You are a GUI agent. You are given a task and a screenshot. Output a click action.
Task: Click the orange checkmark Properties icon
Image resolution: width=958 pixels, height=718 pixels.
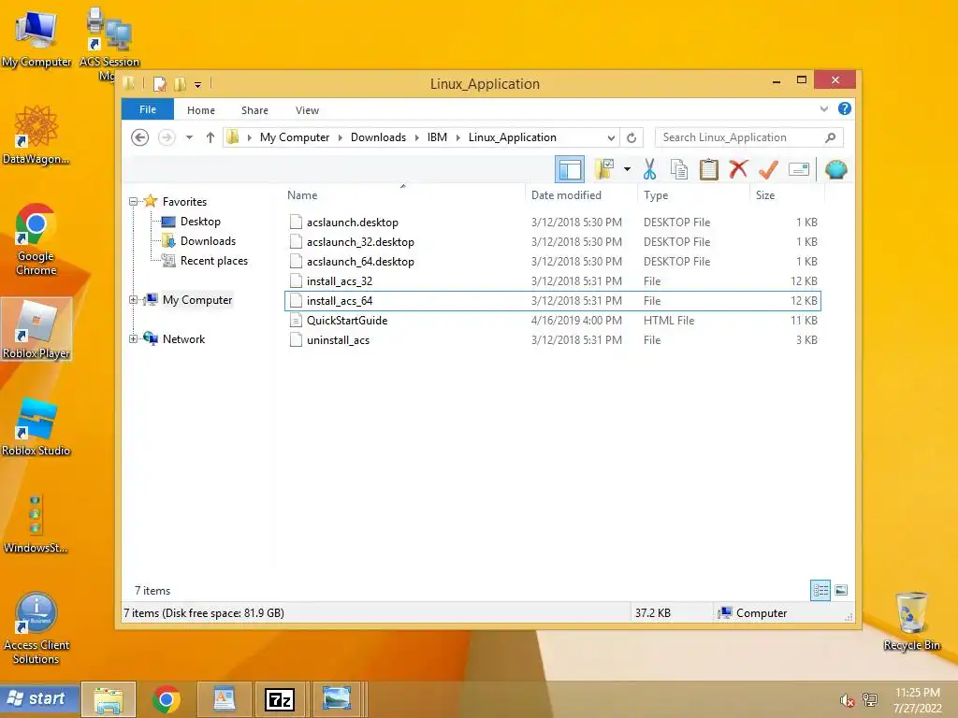pyautogui.click(x=768, y=169)
